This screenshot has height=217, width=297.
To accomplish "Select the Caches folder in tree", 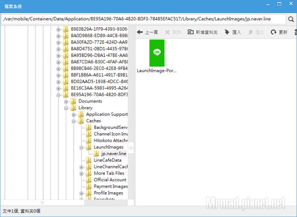I will (x=94, y=121).
